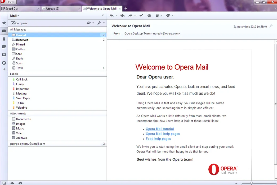Click the Reply arrow icon in the toolbar

point(111,16)
